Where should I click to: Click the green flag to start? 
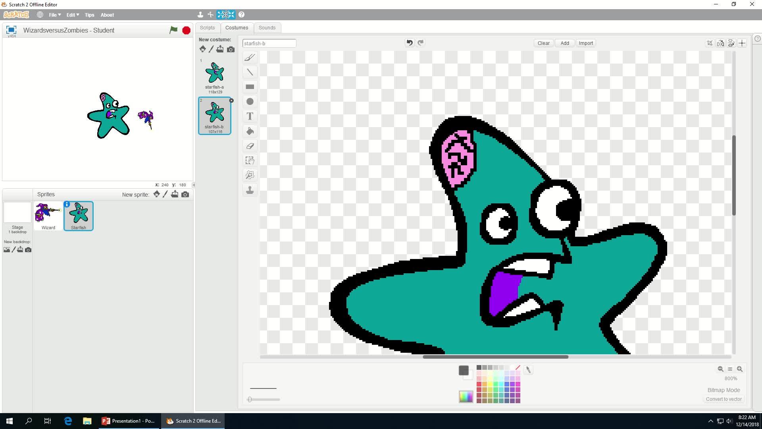click(173, 30)
